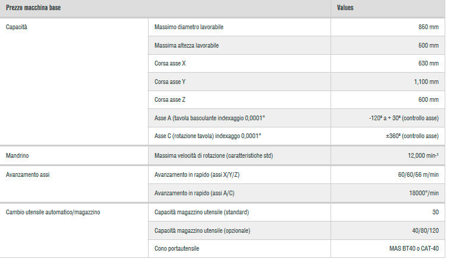Click the 'Avanzamento assi' category cell

pyautogui.click(x=26, y=175)
